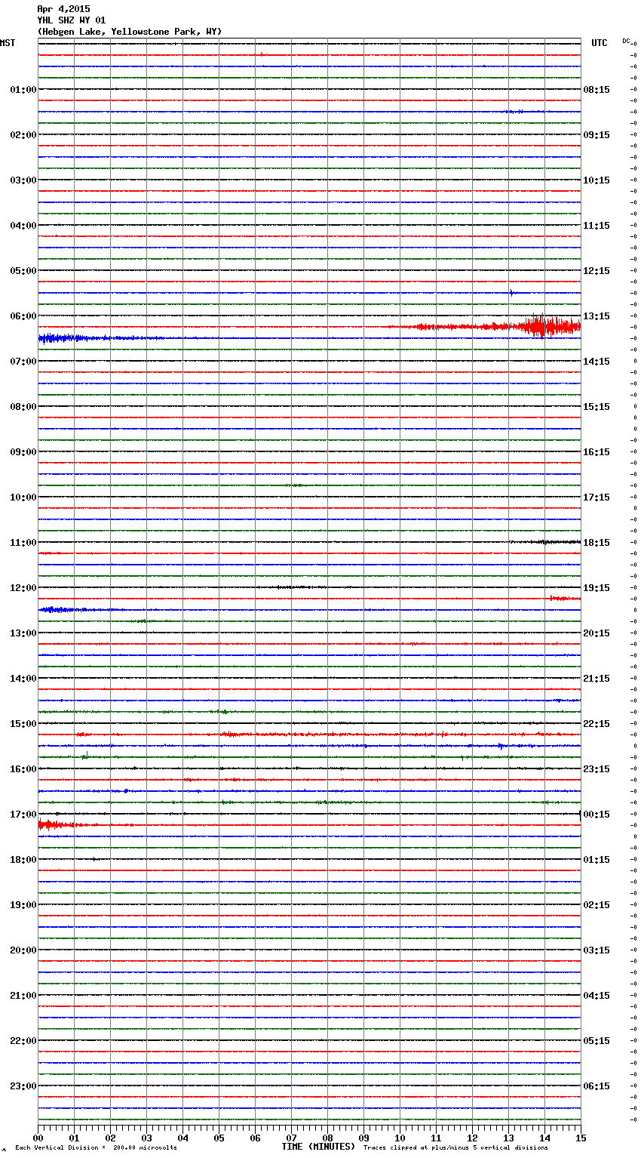641x1158 pixels.
Task: Select the "11:00" MST time label
Action: [x=23, y=543]
